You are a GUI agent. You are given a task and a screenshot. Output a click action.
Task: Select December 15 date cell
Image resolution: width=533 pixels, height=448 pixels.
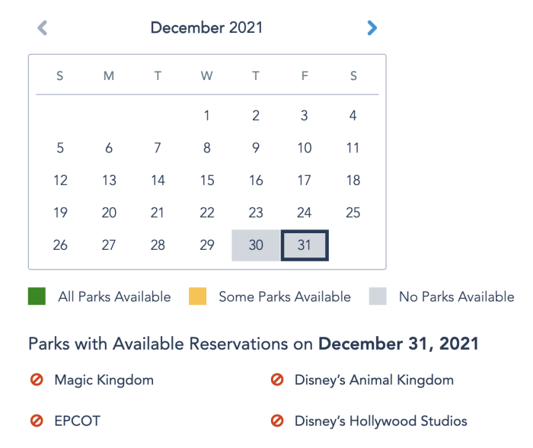(x=207, y=181)
